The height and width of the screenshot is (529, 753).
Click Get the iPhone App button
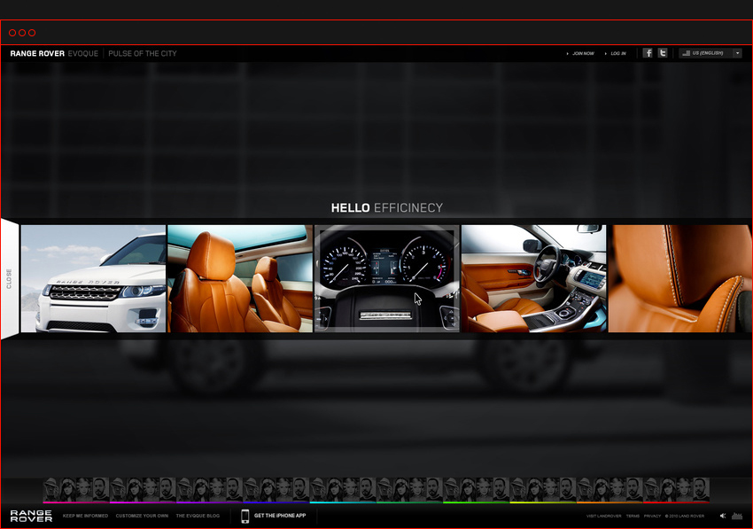coord(280,516)
